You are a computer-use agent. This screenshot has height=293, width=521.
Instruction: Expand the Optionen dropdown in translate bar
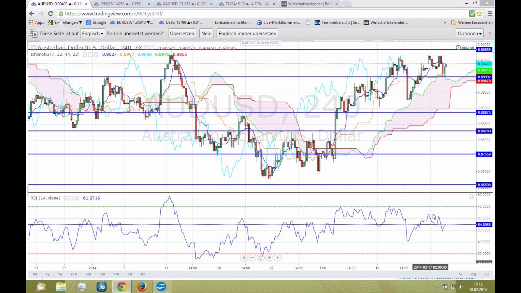coord(469,34)
